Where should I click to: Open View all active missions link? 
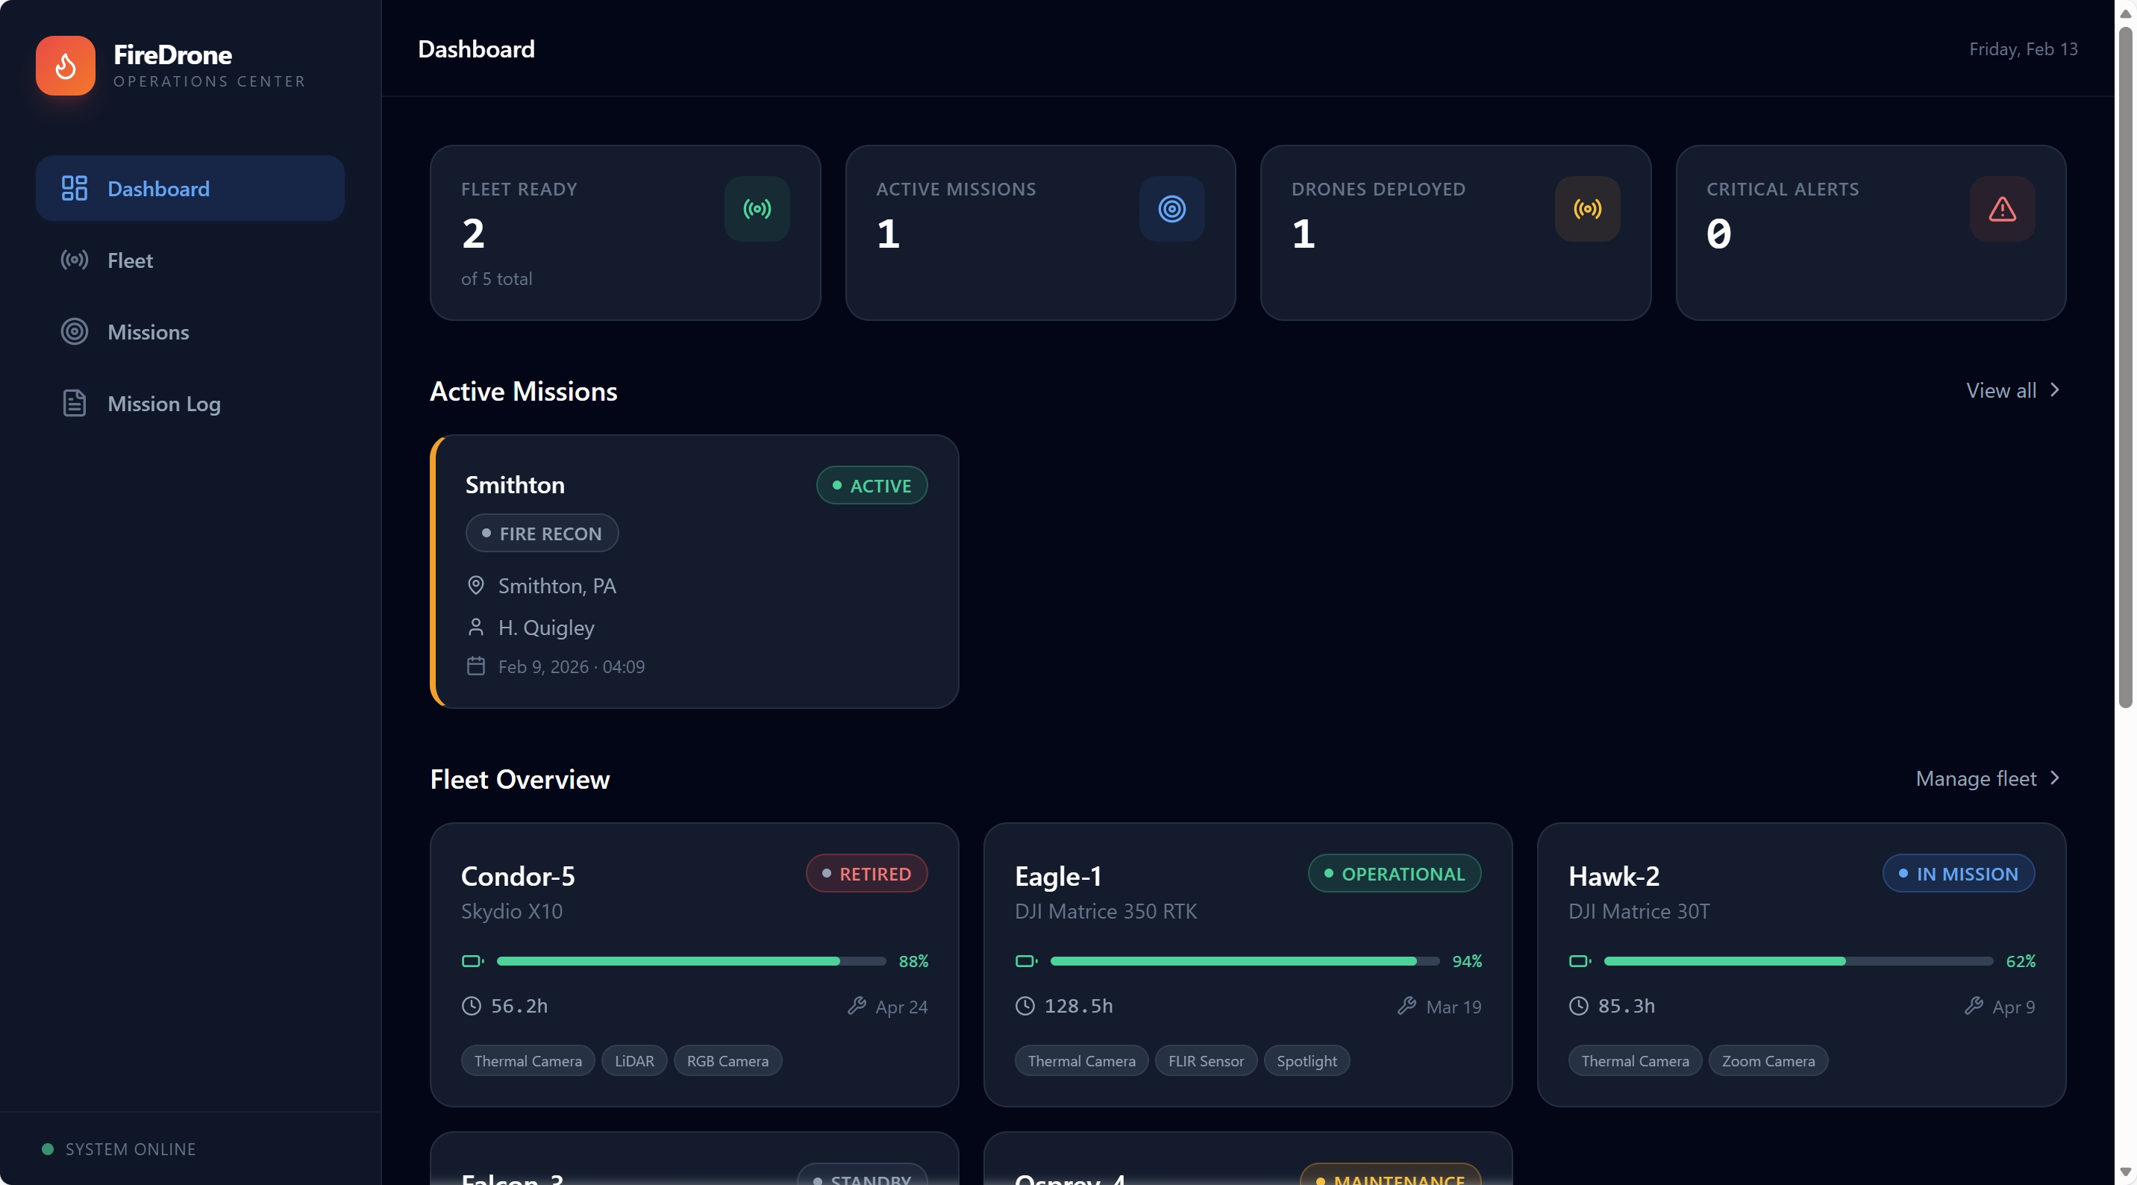click(x=2012, y=390)
